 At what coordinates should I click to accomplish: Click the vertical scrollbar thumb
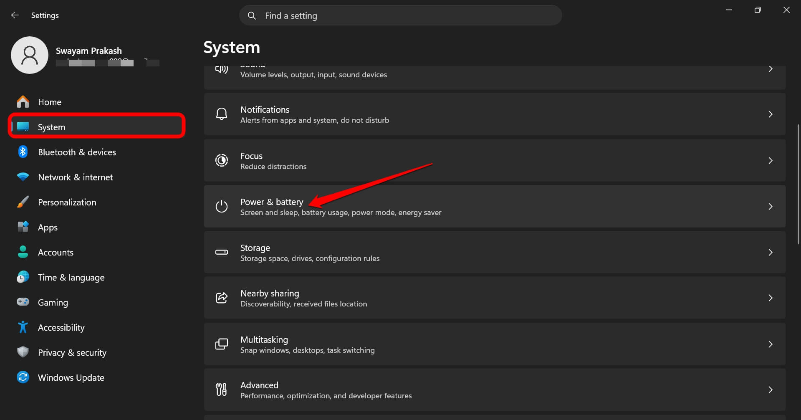tap(798, 184)
